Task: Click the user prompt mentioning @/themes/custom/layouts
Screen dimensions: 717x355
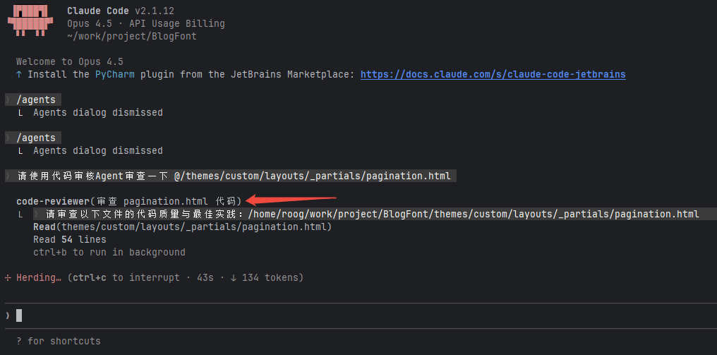Action: point(233,176)
